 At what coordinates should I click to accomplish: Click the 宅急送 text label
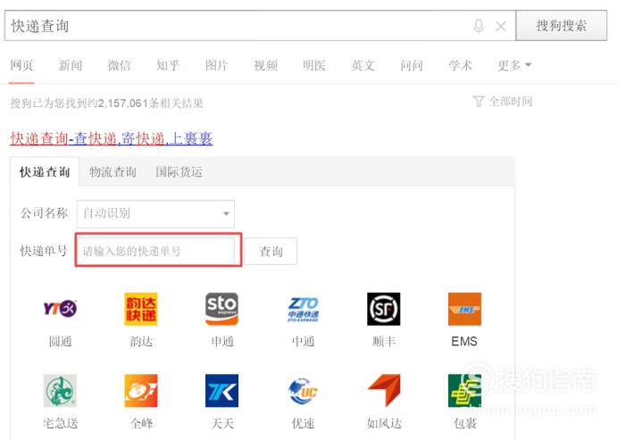pos(60,423)
